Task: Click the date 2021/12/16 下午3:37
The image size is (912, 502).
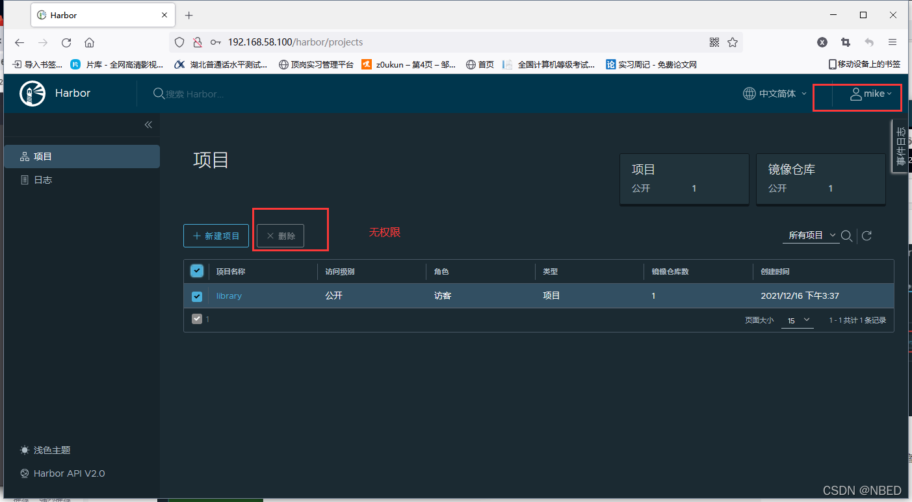Action: [800, 295]
